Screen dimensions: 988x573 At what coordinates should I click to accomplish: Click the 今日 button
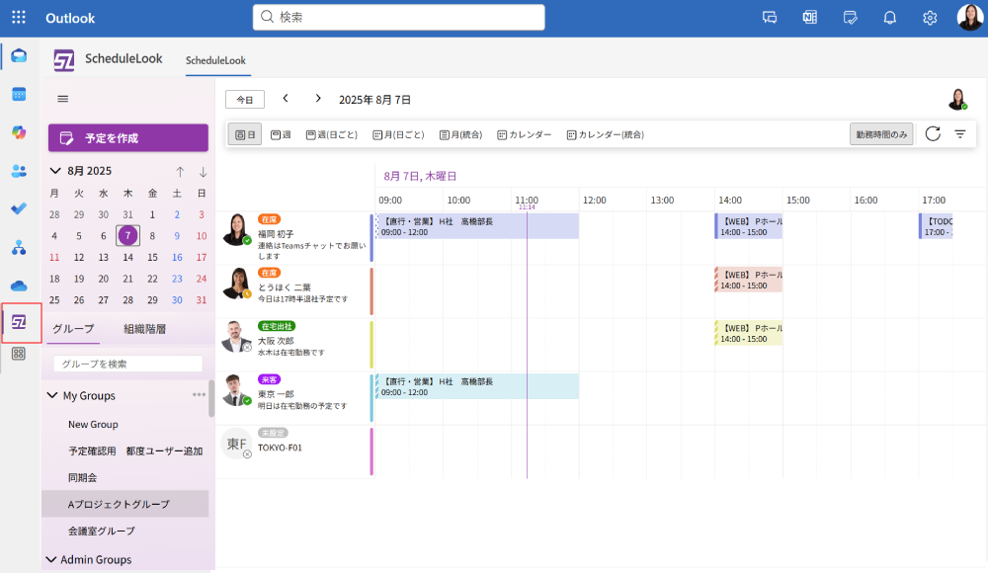pyautogui.click(x=244, y=100)
